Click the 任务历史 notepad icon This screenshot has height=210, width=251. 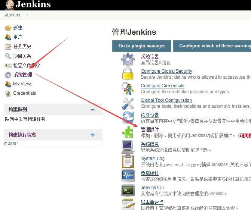[8, 47]
